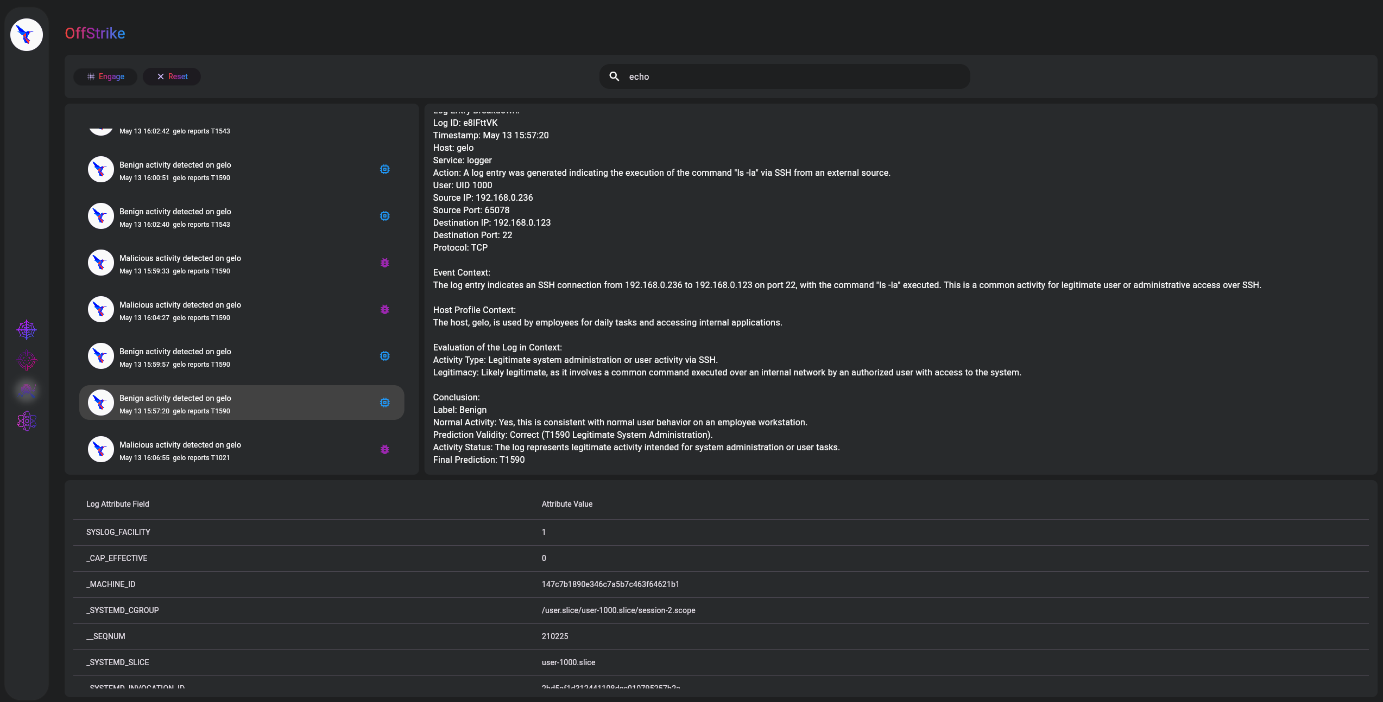This screenshot has height=702, width=1383.
Task: Click the Reset button
Action: 172,76
